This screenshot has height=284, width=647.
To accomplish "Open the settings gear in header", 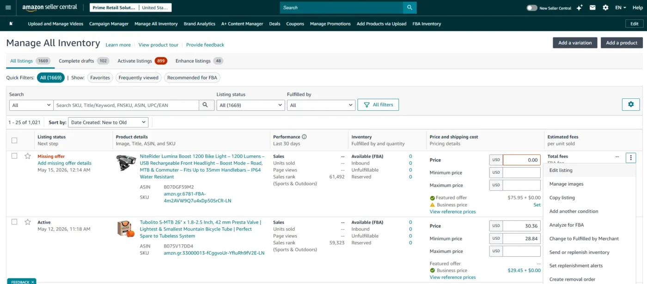I will coord(605,8).
